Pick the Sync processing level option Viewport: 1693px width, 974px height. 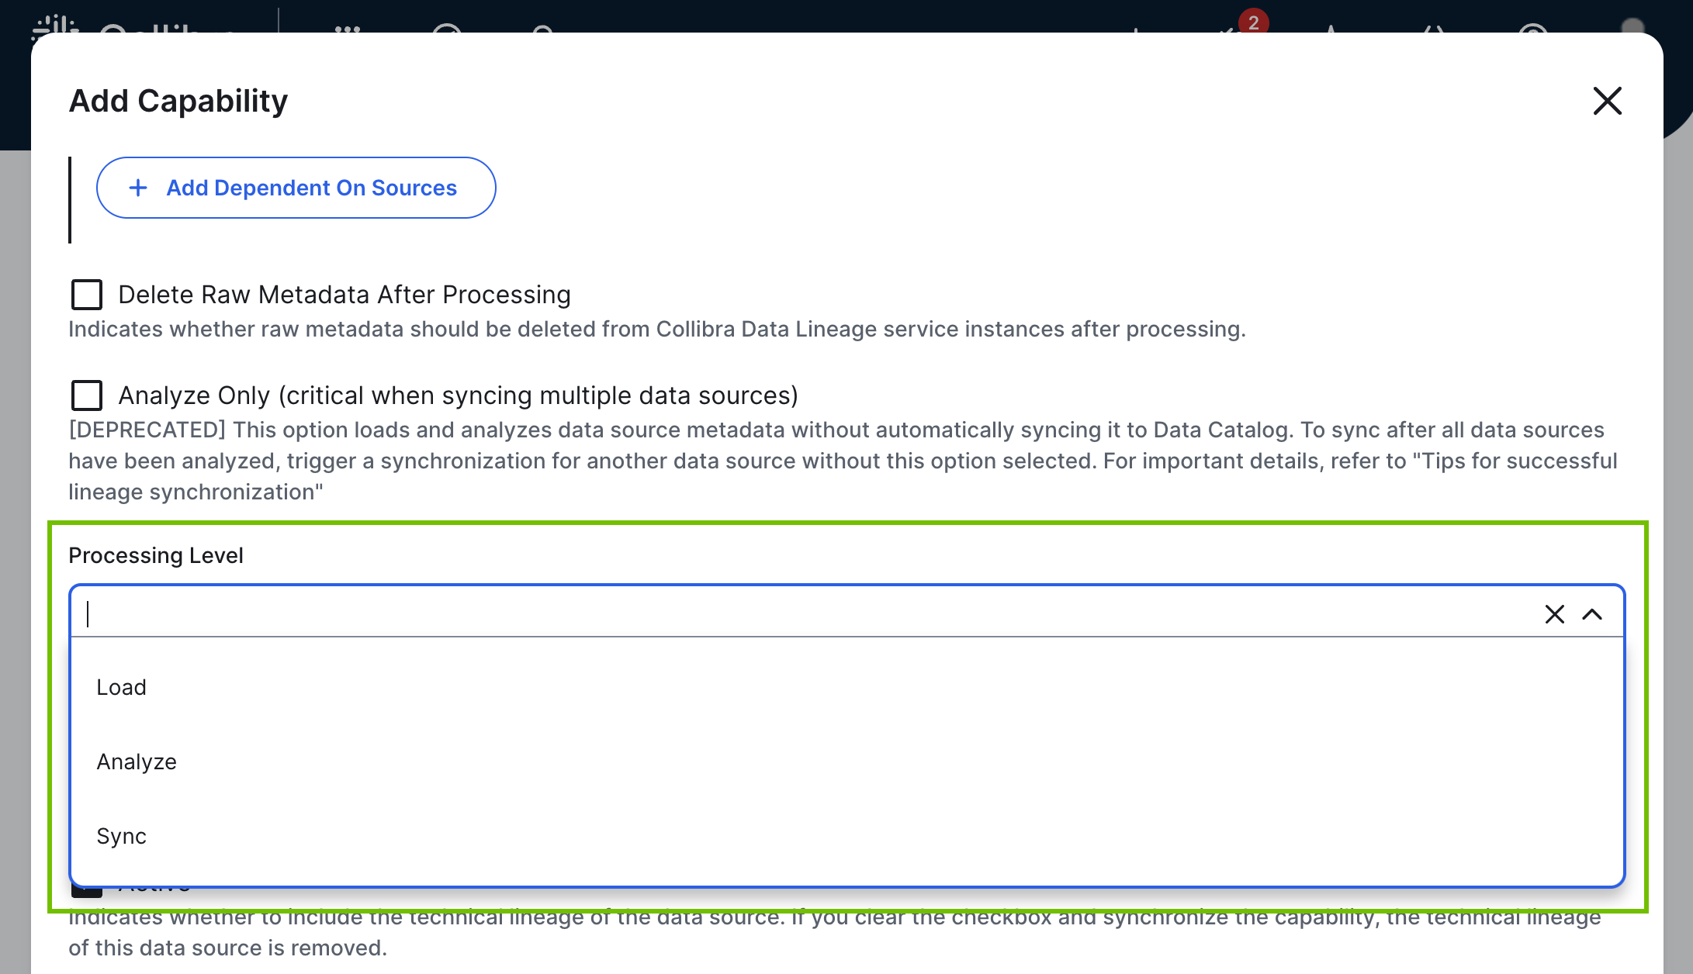pyautogui.click(x=122, y=836)
